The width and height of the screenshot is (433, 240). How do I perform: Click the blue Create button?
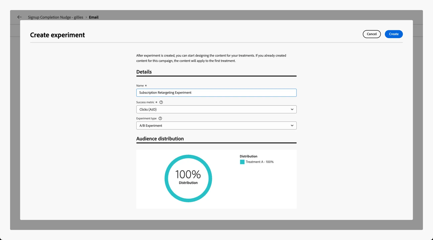[x=394, y=34]
